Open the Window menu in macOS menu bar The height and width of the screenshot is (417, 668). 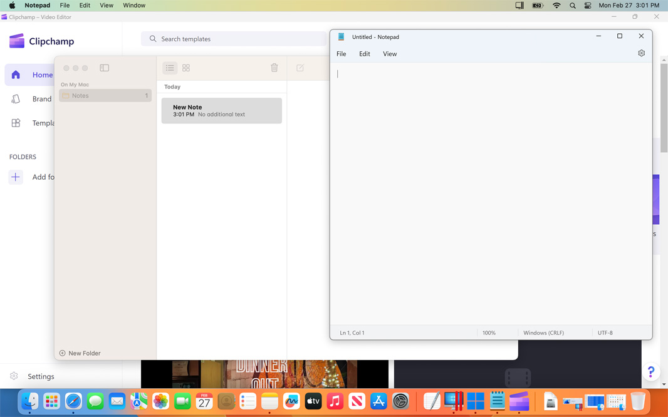134,5
